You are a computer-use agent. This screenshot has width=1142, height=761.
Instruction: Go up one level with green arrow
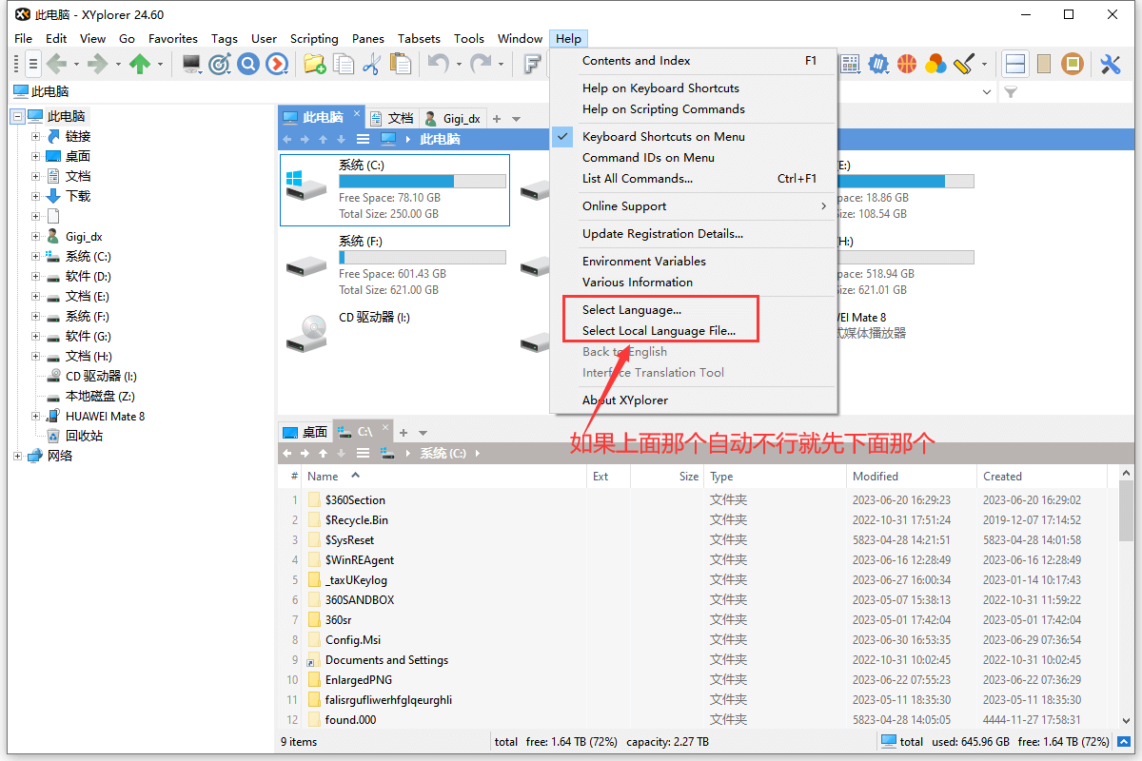(x=140, y=65)
